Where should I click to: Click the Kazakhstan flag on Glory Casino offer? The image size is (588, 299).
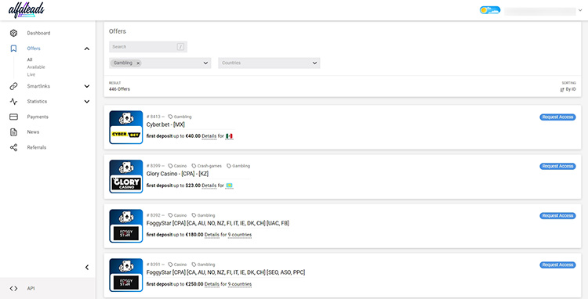coord(229,186)
